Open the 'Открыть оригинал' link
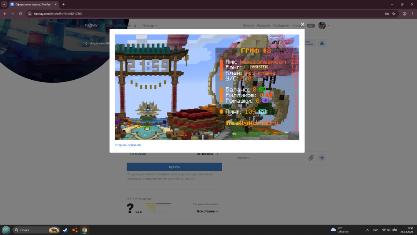This screenshot has width=417, height=235. (128, 145)
